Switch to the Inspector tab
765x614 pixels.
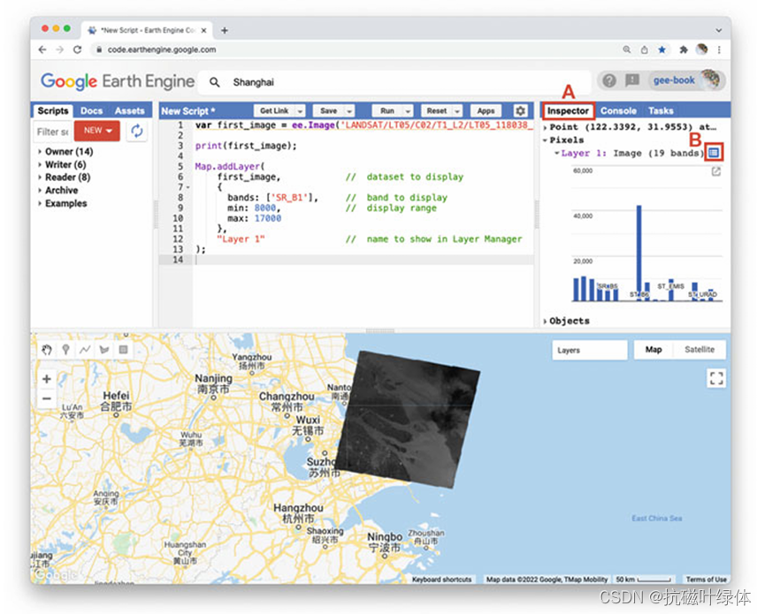click(x=568, y=111)
